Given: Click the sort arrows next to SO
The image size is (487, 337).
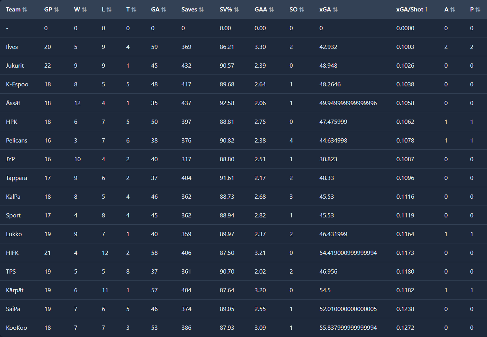Looking at the screenshot, I should click(302, 10).
